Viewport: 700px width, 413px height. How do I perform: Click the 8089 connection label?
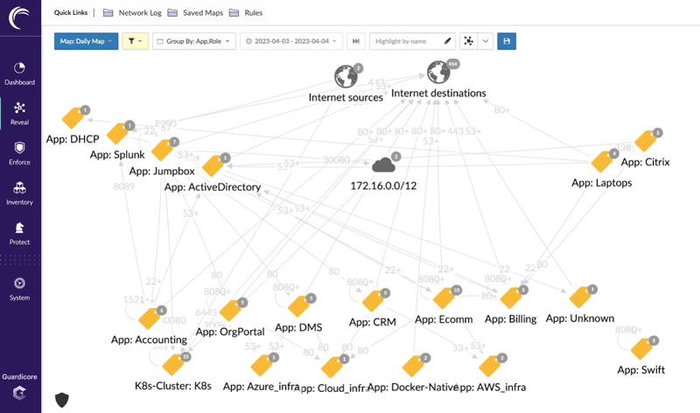(123, 186)
